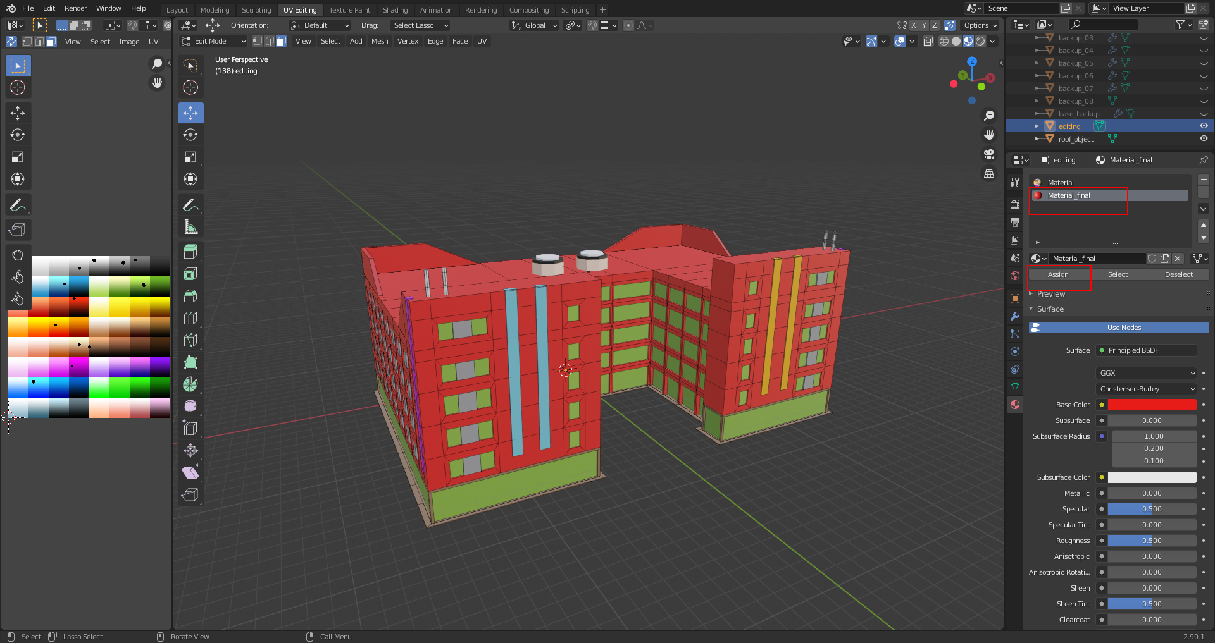Click the red Base Color swatch
Viewport: 1215px width, 643px height.
click(1152, 405)
